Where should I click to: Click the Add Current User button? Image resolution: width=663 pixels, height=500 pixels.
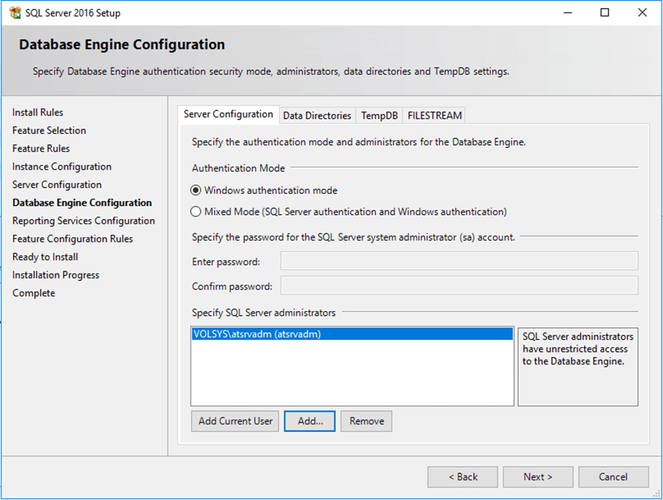[235, 421]
